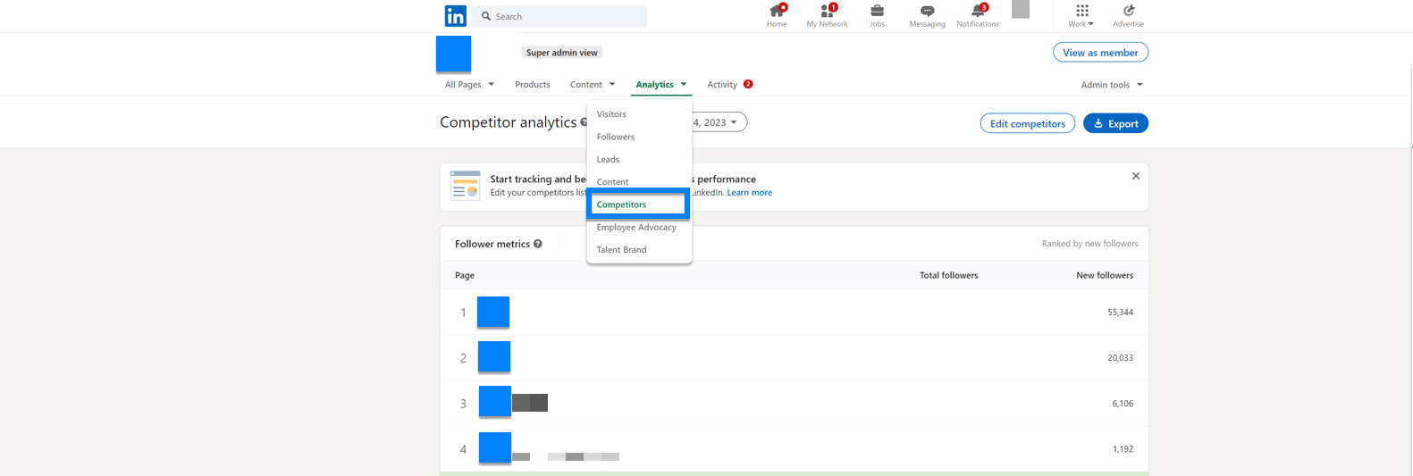Expand the All Pages dropdown
The image size is (1413, 476).
469,85
